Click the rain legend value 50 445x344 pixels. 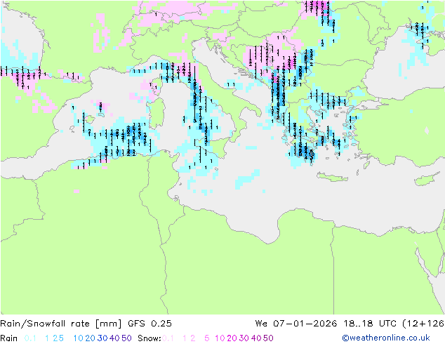coord(126,338)
